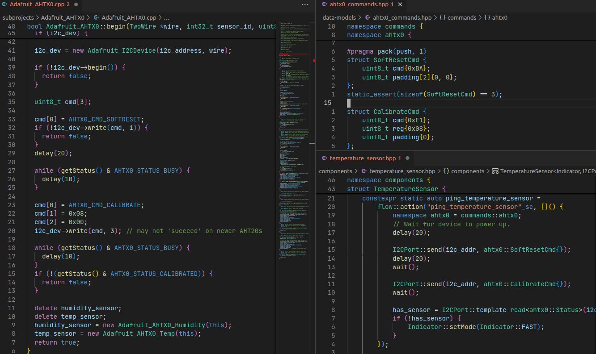Place cursor on uint8_t cmd[3]; line
596x354 pixels.
(x=63, y=102)
